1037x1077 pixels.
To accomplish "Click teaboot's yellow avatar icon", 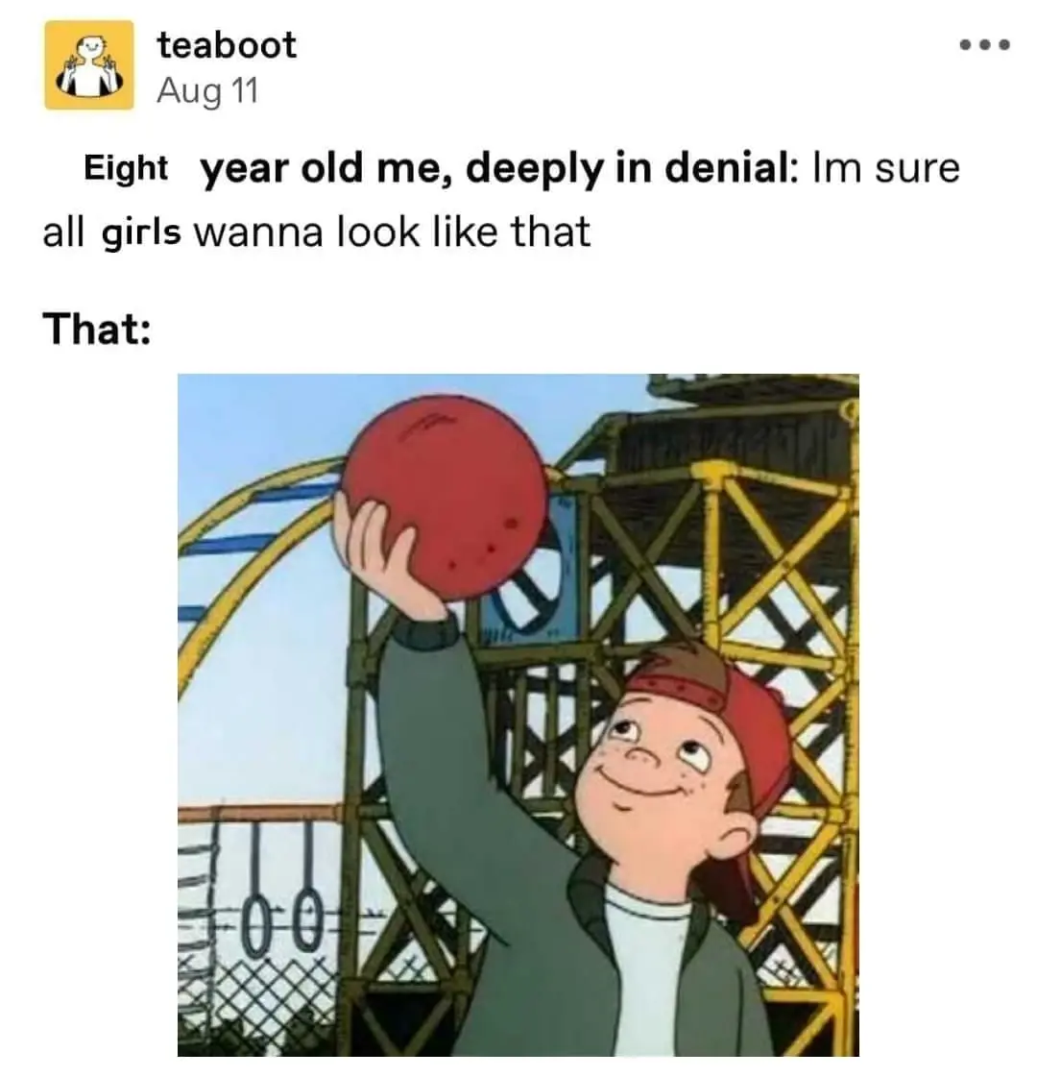I will click(x=89, y=64).
